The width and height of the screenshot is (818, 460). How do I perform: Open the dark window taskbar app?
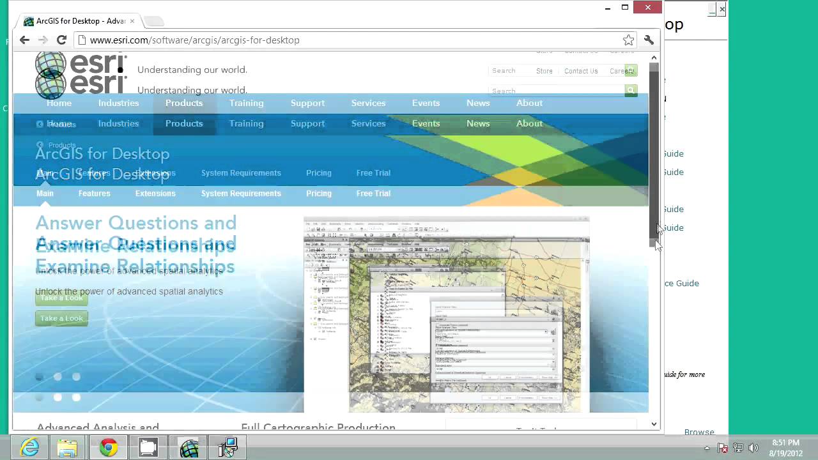point(148,448)
